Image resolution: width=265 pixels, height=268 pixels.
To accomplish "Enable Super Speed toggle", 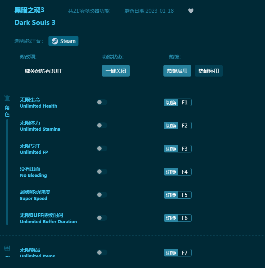I will 102,195.
